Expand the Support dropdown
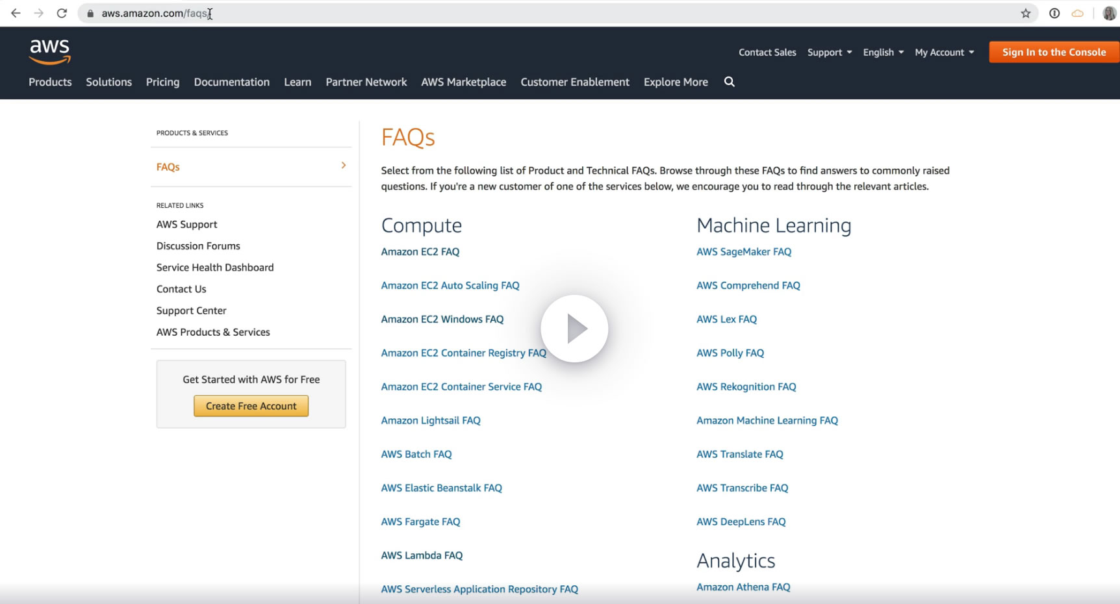Image resolution: width=1120 pixels, height=604 pixels. click(x=830, y=53)
